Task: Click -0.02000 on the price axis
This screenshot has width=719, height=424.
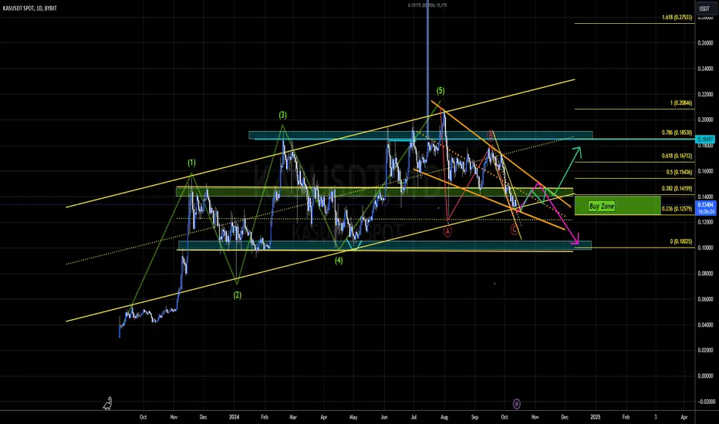Action: tap(705, 402)
